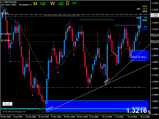Click the 1.32305 price tag on axis

click(155, 14)
